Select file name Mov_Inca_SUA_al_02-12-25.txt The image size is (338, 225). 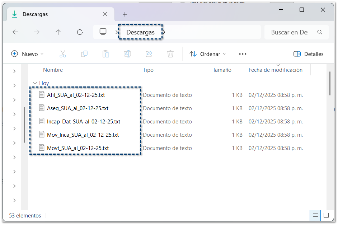pos(83,135)
